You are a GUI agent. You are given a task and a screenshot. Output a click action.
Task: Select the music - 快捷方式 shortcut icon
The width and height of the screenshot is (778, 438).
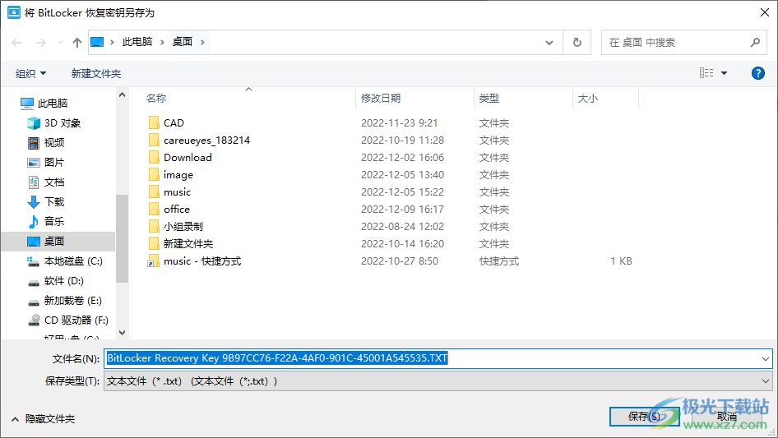click(153, 261)
